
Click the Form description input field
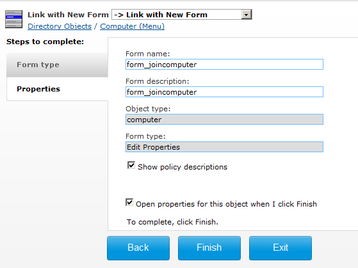[x=224, y=92]
